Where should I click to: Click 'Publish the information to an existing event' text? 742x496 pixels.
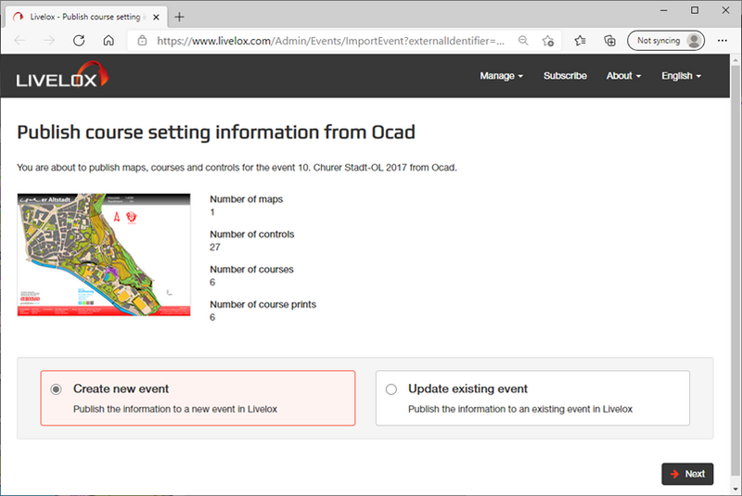[x=520, y=409]
